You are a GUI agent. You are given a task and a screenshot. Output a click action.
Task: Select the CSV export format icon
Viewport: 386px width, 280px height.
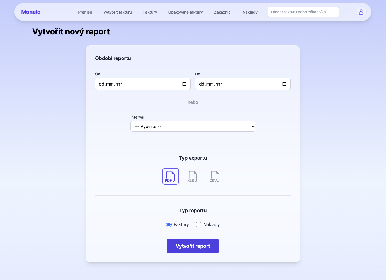214,176
